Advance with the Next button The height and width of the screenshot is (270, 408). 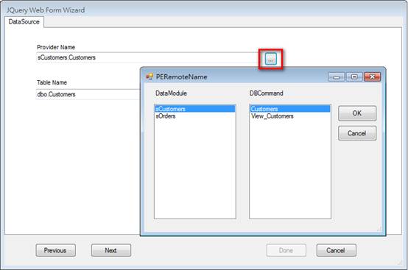111,250
